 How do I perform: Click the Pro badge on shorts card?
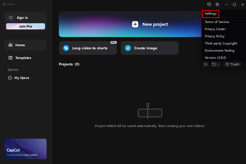pyautogui.click(x=114, y=42)
